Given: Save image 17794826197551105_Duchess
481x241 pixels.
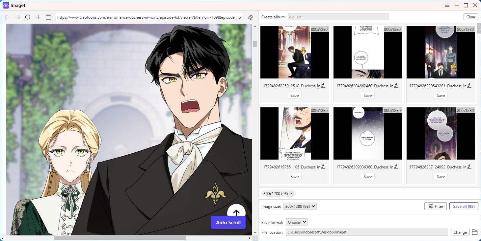Looking at the screenshot, I should [295, 176].
